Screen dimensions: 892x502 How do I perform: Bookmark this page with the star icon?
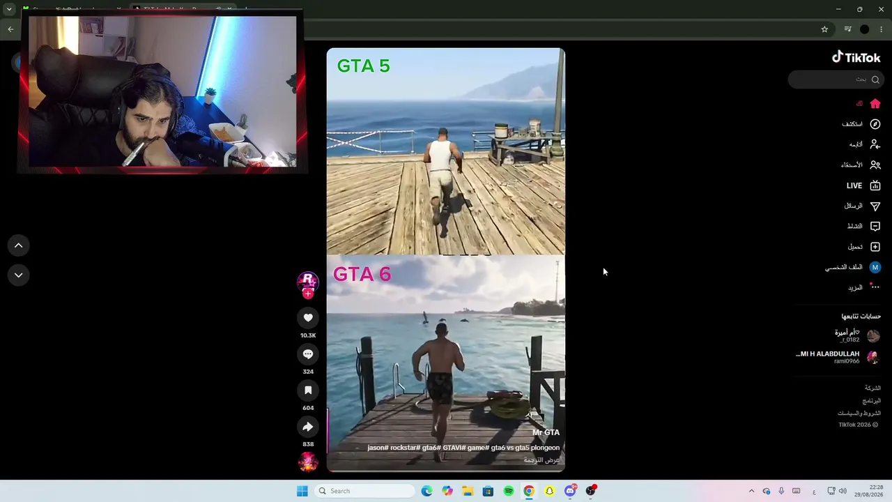click(x=824, y=29)
